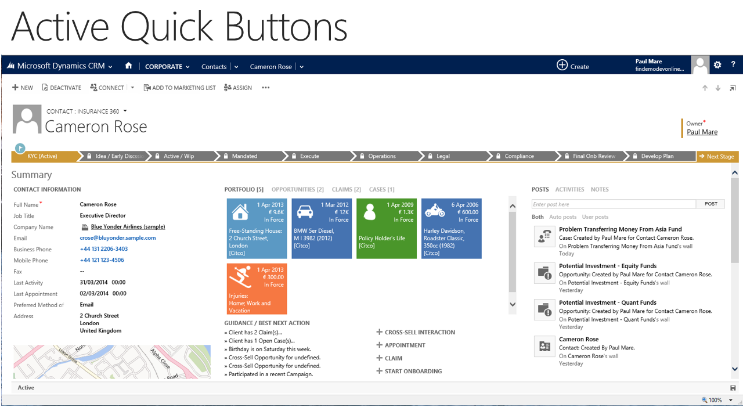Open the Contact : Insurance 360 form selector
Screen dimensions: 743x418
point(125,111)
